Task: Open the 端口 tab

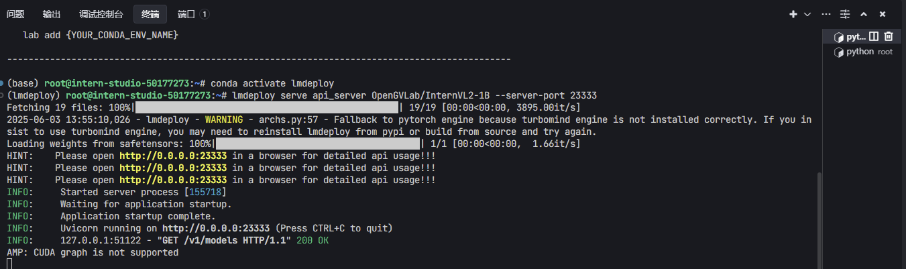Action: tap(186, 14)
